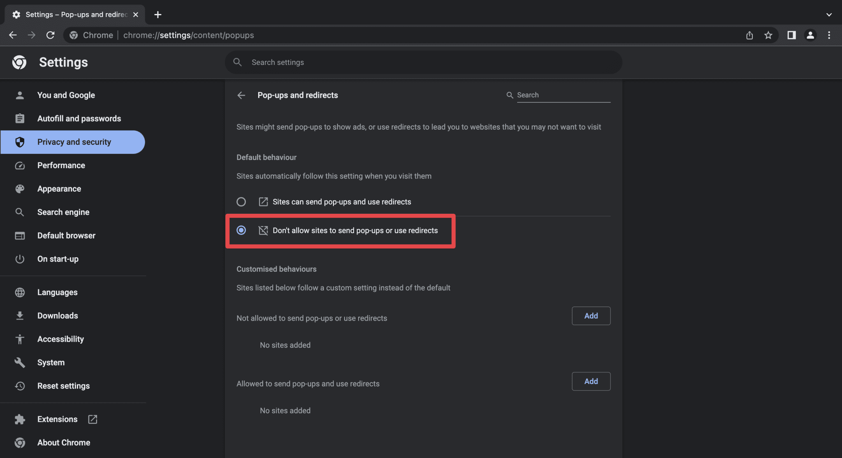
Task: Go to Search engine settings
Action: click(x=63, y=212)
